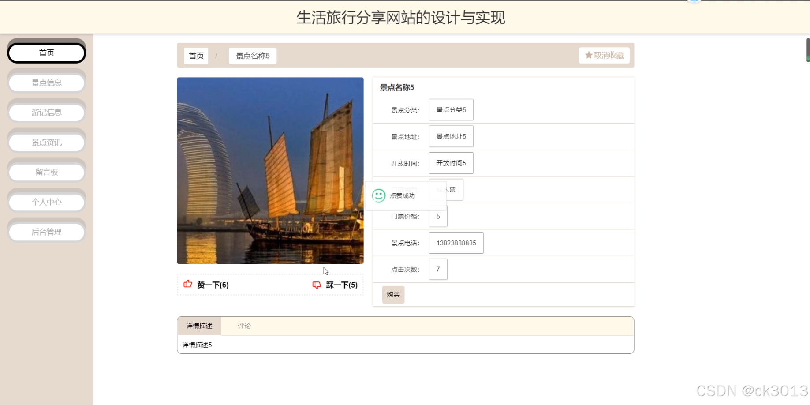
Task: Click 景点名称5 in the breadcrumb
Action: coord(253,56)
